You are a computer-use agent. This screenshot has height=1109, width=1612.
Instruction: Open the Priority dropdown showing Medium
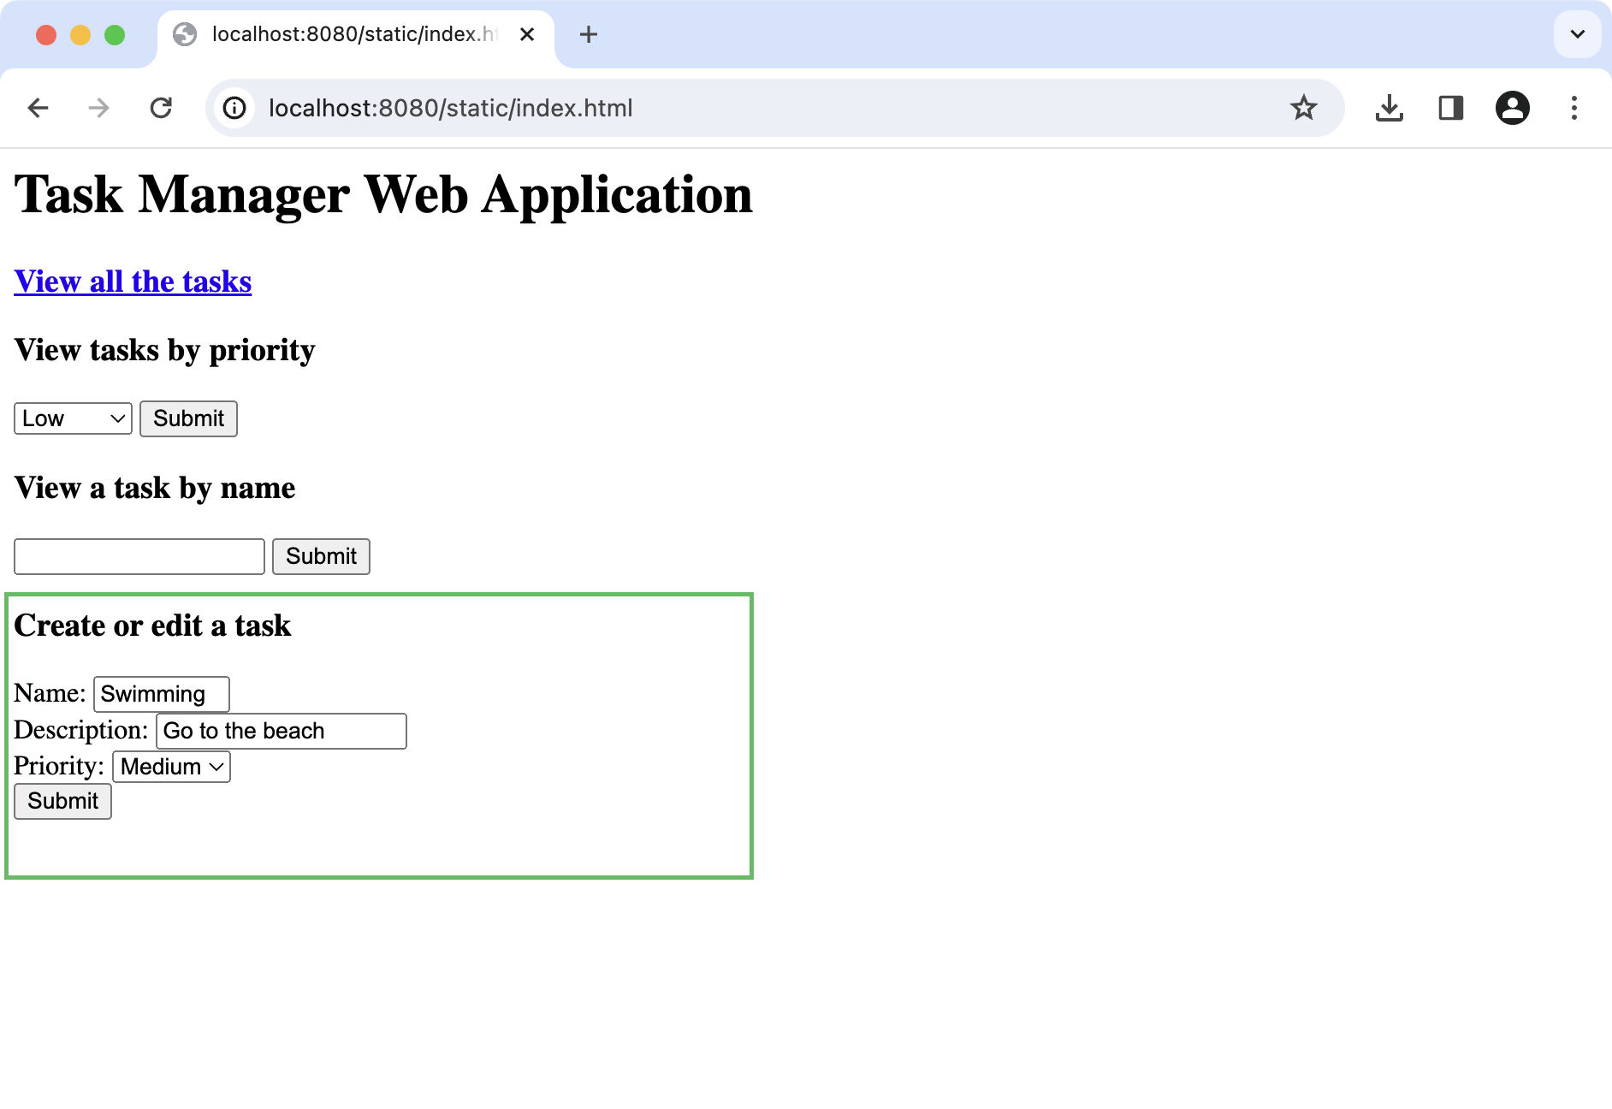coord(170,767)
